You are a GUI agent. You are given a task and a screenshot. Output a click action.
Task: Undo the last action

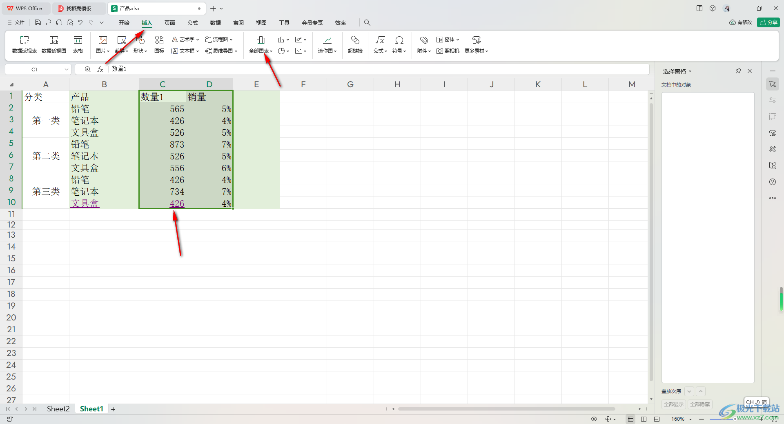(x=80, y=23)
